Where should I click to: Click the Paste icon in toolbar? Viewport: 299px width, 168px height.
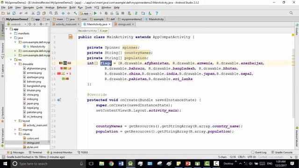click(x=44, y=14)
